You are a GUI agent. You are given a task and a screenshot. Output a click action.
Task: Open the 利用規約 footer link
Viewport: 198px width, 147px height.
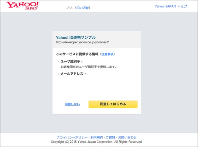click(97, 138)
